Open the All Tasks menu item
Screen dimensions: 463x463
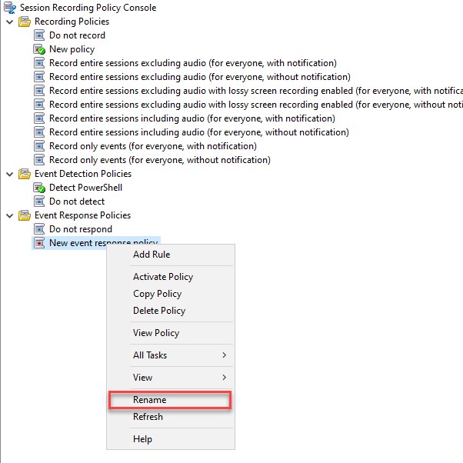171,355
